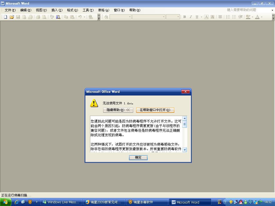This screenshot has width=275, height=206.
Task: Toggle numbered list formatting
Action: click(x=228, y=17)
